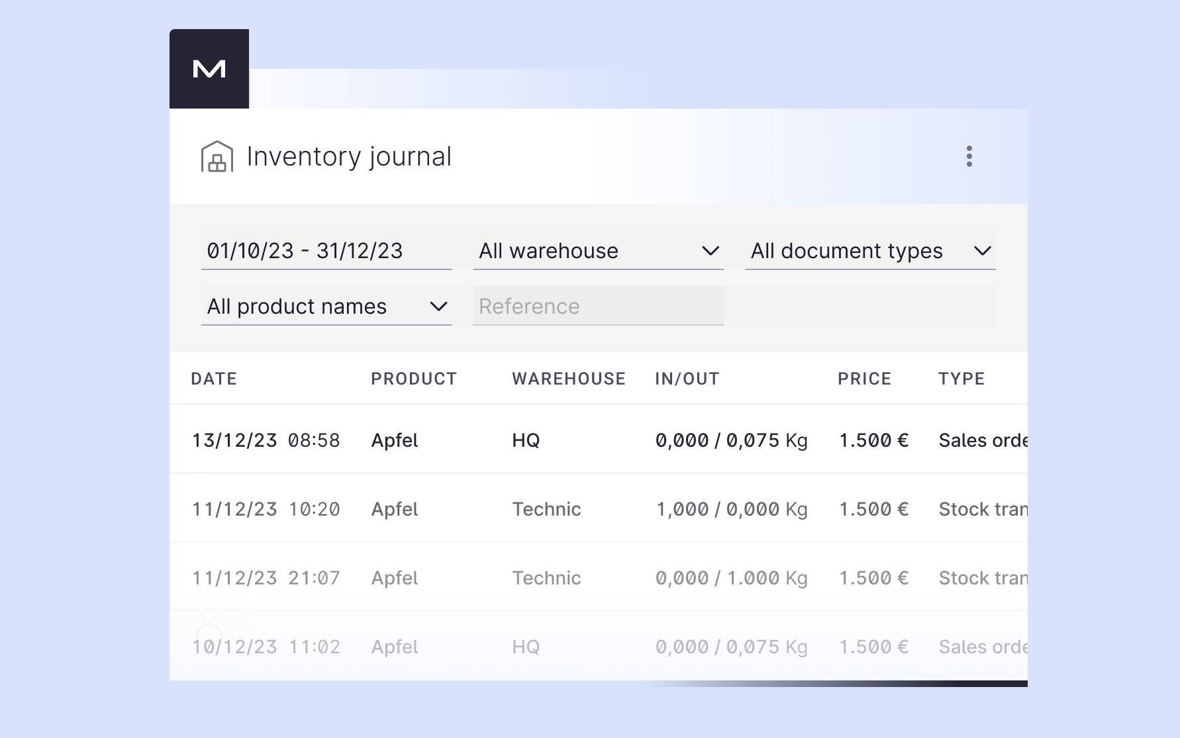Viewport: 1180px width, 738px height.
Task: Open the 11/12/23 21:07 Technic row
Action: pos(546,578)
